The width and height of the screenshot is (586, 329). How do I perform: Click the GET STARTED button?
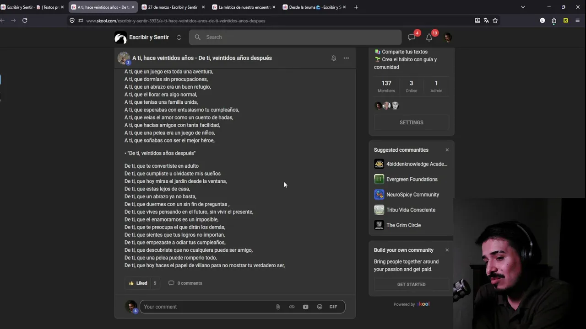pos(411,284)
